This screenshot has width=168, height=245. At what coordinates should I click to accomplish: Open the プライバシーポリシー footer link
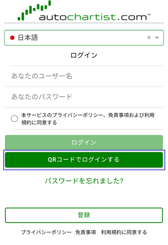click(46, 232)
